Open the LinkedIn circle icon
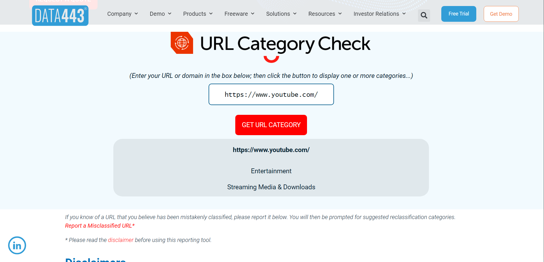544x262 pixels. pos(17,245)
